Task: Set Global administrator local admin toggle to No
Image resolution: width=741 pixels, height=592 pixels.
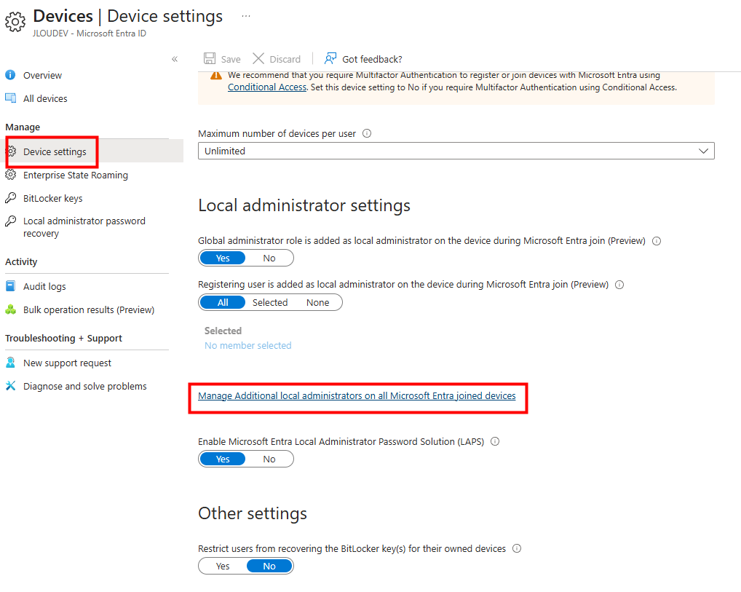Action: [x=269, y=258]
